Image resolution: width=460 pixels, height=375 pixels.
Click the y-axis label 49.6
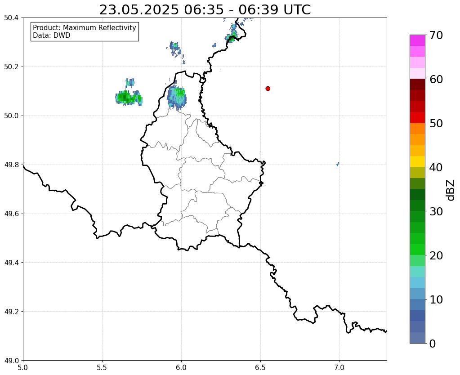tap(11, 214)
